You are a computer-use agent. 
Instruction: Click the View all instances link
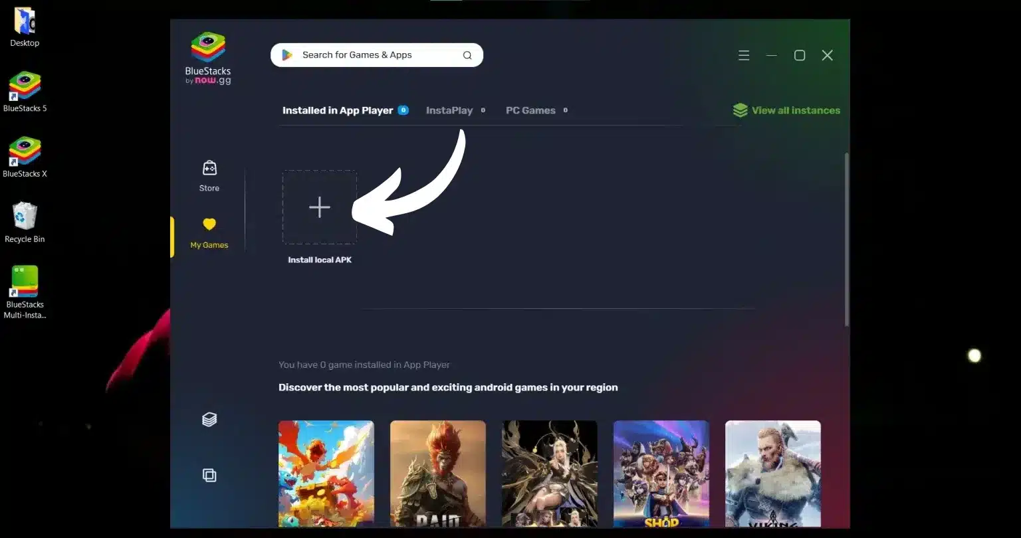click(796, 110)
